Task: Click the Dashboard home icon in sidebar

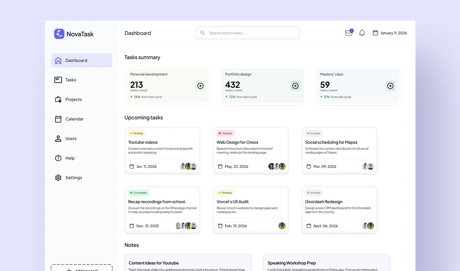Action: point(58,61)
